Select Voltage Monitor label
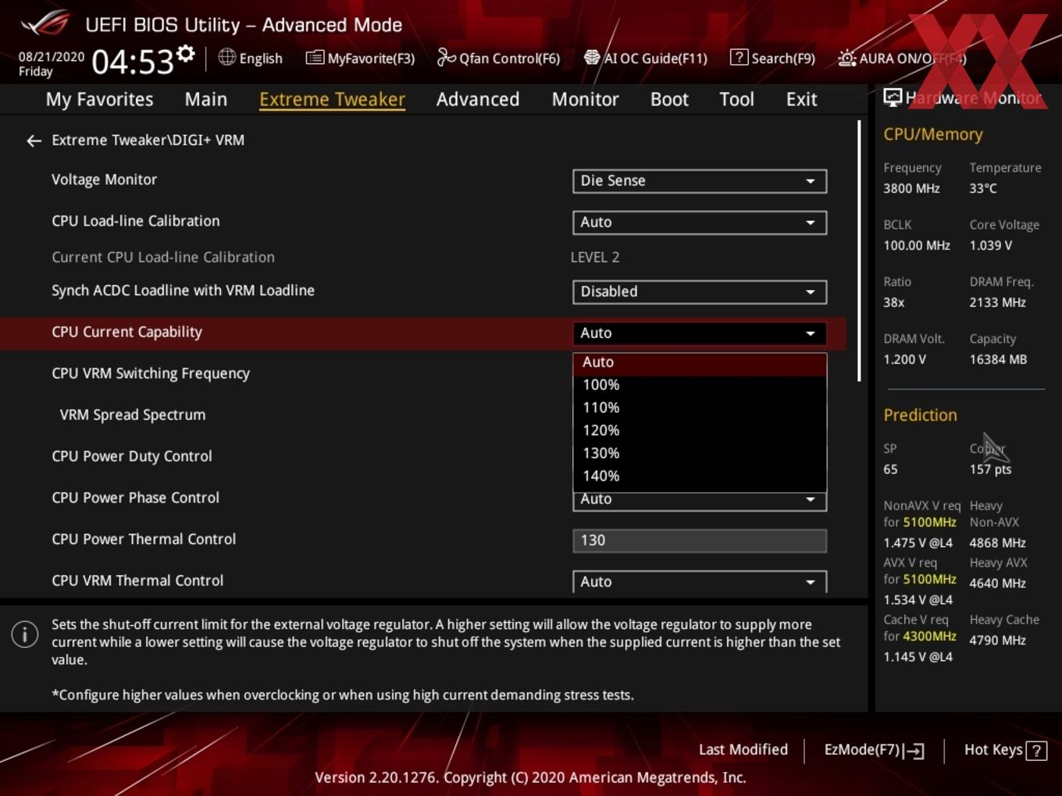 pos(104,179)
